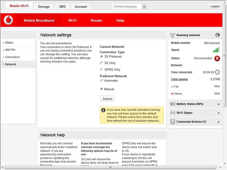Viewport: 227px width, 170px height.
Task: Open the Account tab
Action: (81, 7)
